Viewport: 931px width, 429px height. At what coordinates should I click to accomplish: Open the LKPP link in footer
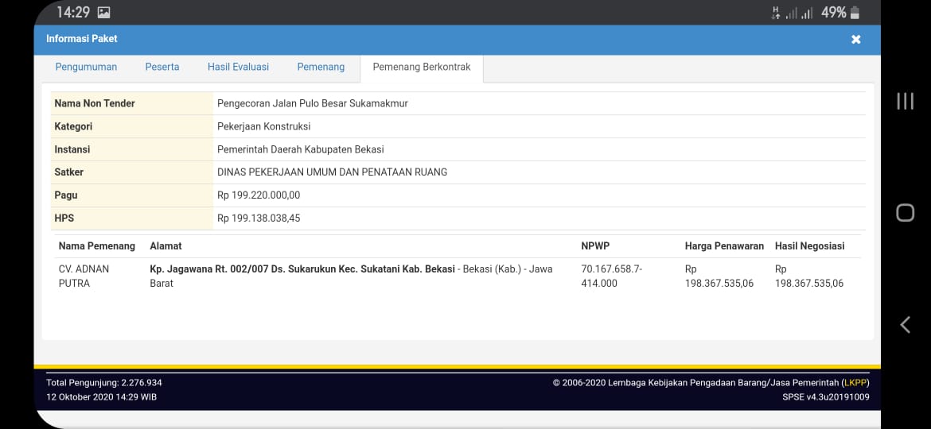855,383
